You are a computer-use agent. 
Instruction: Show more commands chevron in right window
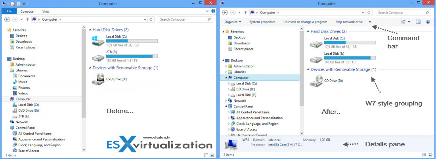coord(370,22)
